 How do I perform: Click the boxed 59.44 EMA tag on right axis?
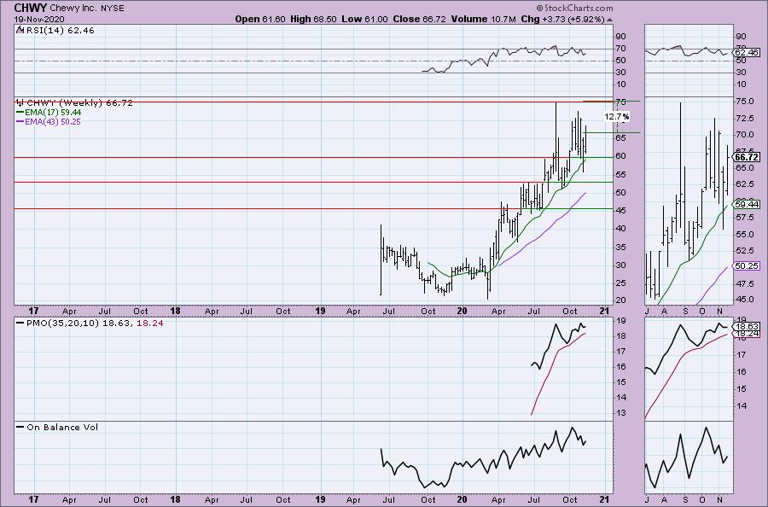point(747,204)
